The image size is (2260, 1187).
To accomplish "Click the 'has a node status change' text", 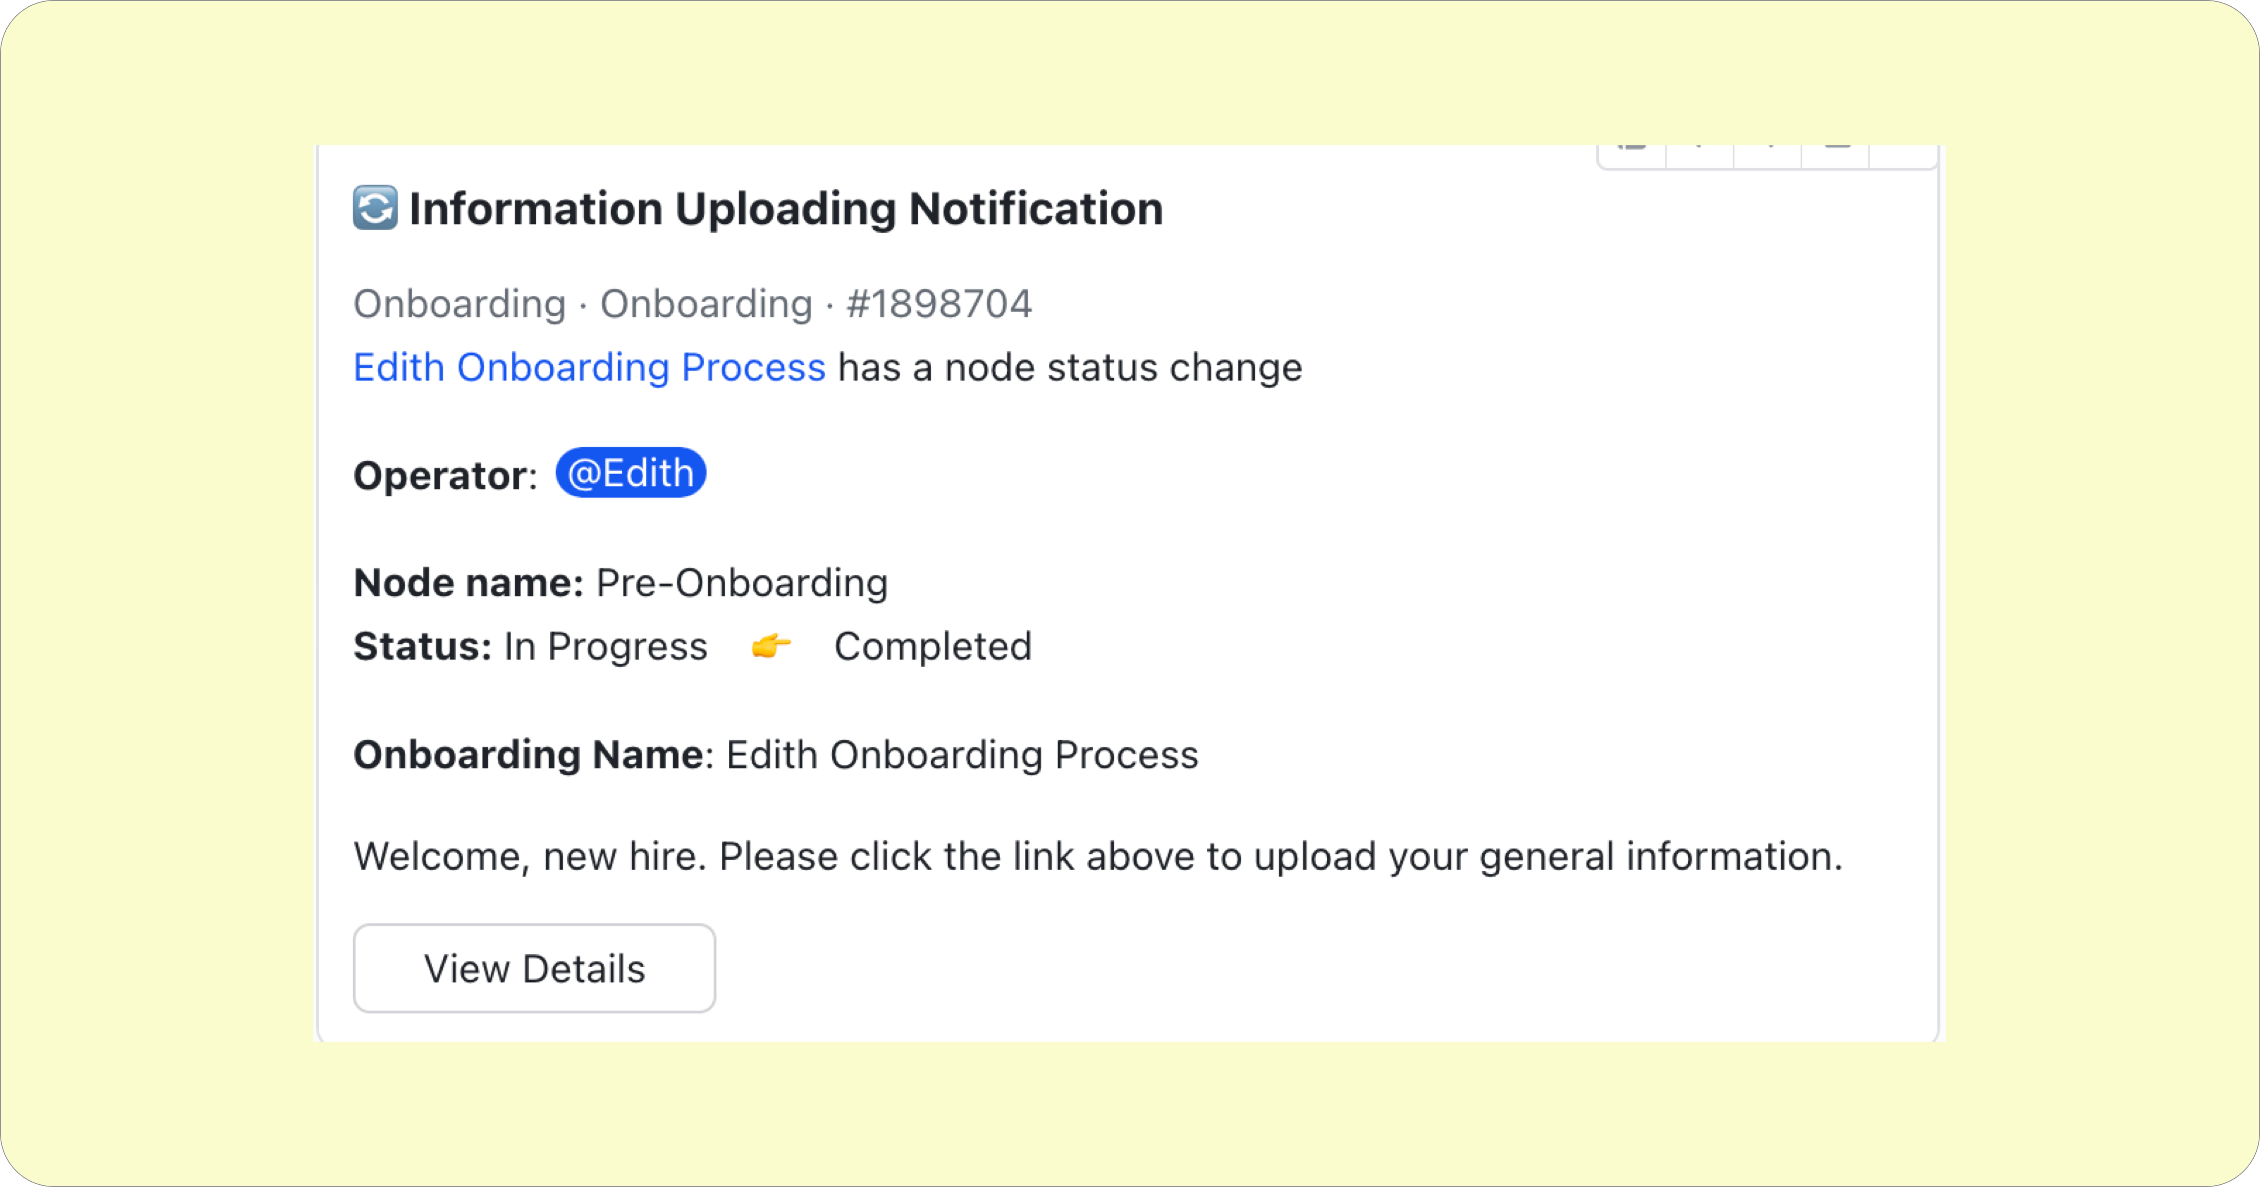I will [1070, 367].
